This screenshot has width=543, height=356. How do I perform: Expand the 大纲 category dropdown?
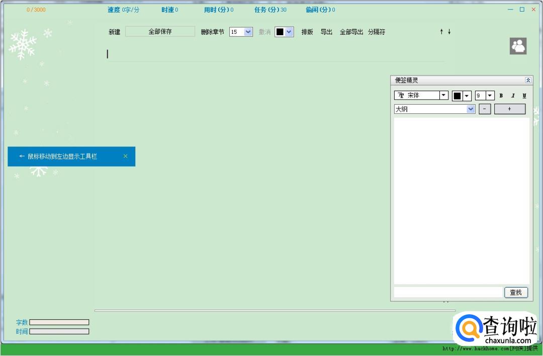coord(471,109)
